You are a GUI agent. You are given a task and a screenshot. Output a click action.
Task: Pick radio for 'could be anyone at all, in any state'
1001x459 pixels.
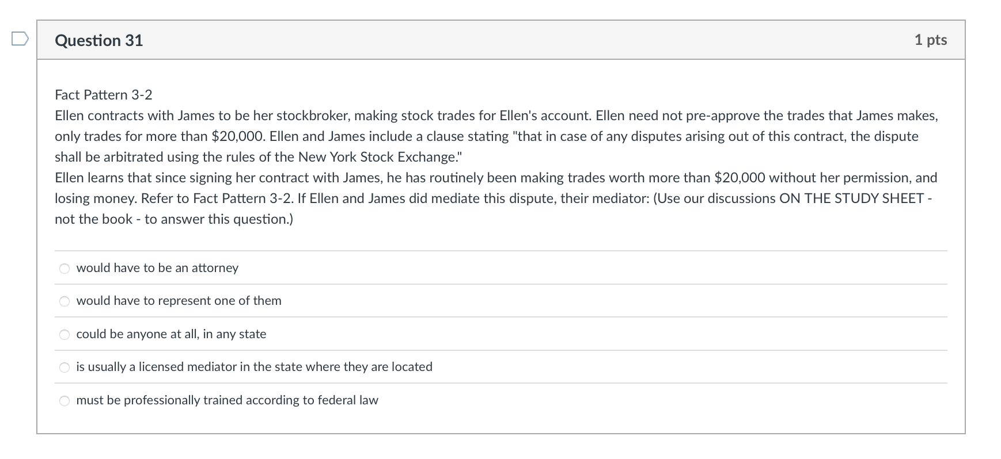pyautogui.click(x=65, y=335)
